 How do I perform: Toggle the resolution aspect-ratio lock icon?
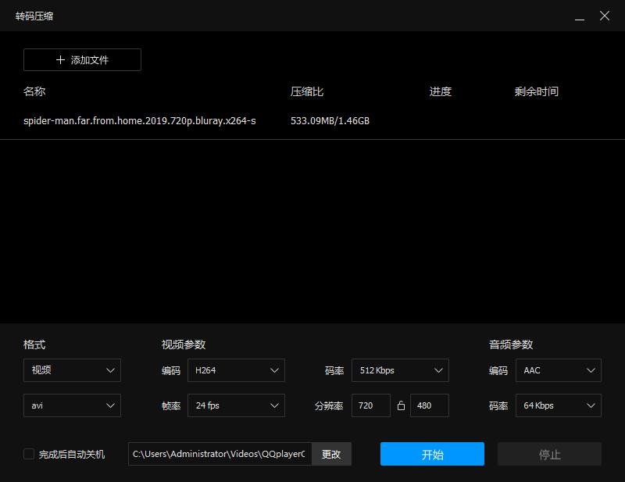402,405
